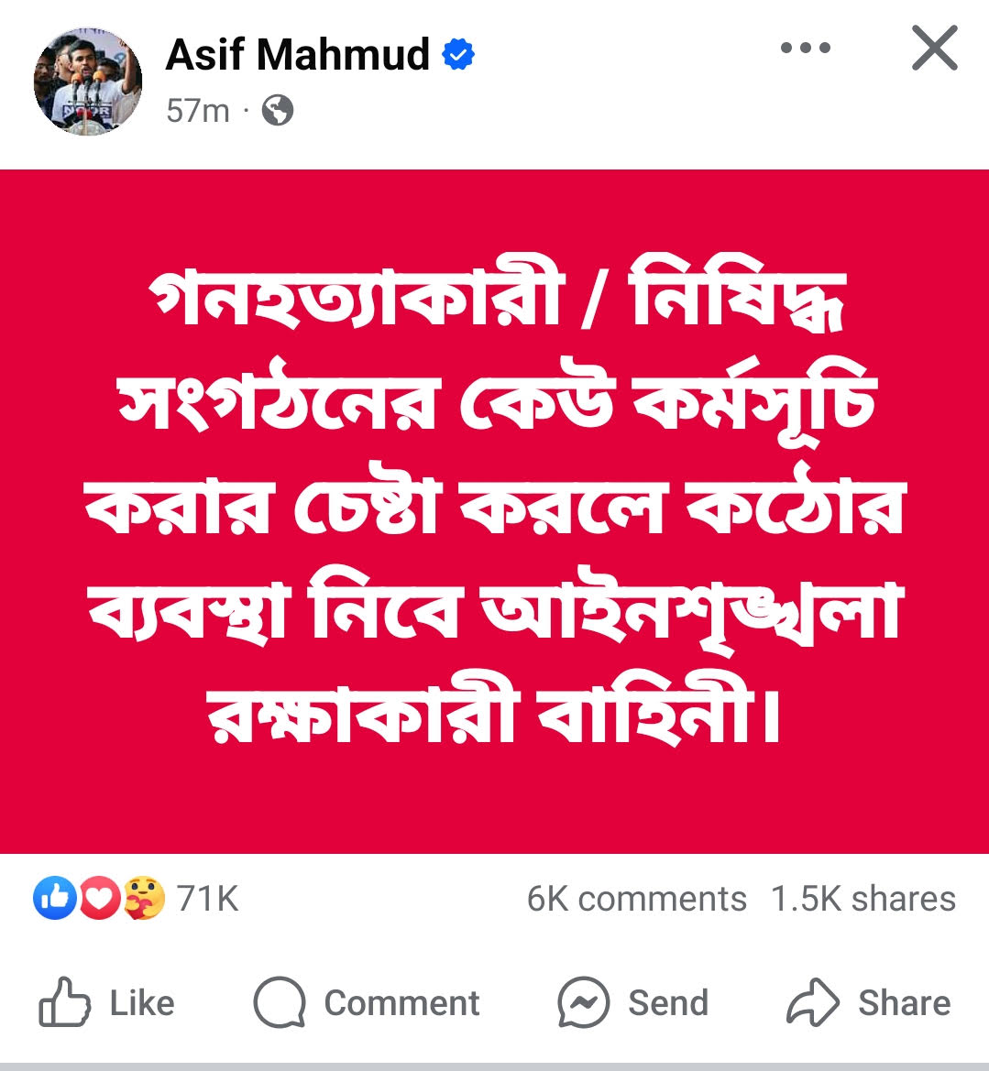
Task: Open the red Bengali text post image
Action: tap(494, 511)
